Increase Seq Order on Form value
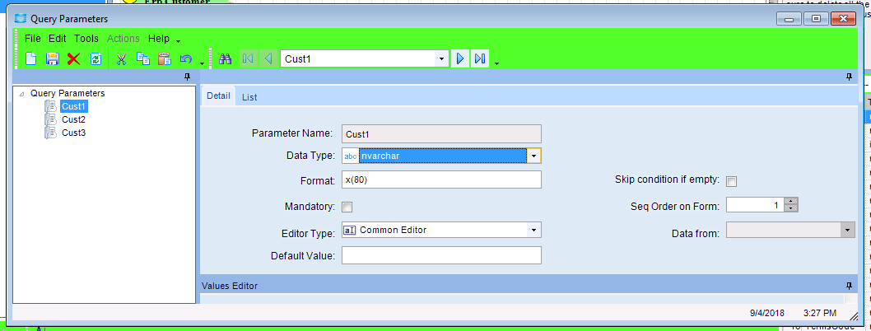 coord(792,202)
